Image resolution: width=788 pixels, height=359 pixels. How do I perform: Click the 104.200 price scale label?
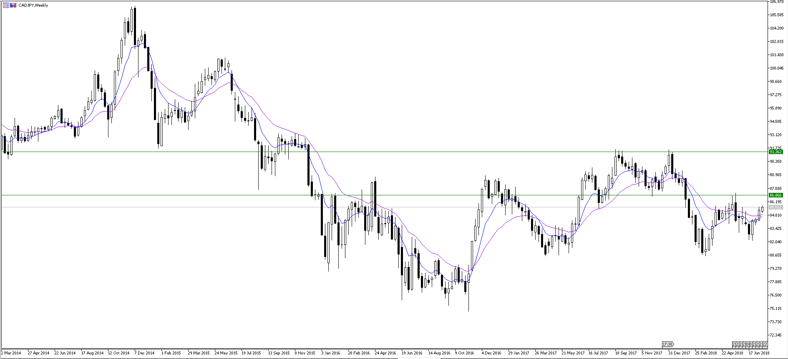click(x=776, y=28)
